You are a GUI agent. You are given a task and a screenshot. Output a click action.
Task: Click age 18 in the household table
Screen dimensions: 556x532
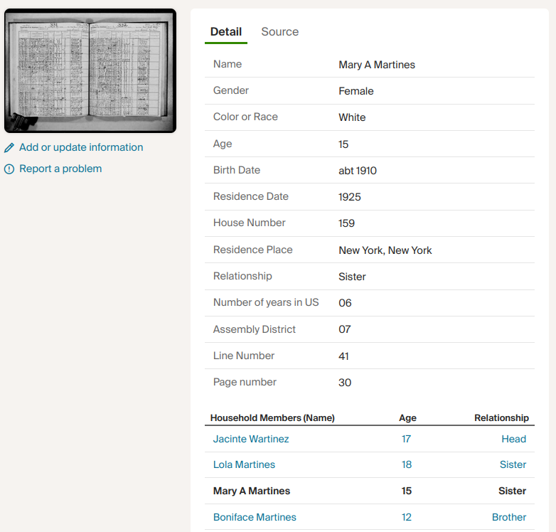point(406,464)
